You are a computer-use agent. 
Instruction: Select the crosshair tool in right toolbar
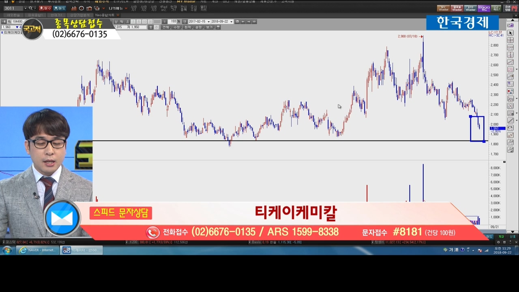(x=510, y=40)
